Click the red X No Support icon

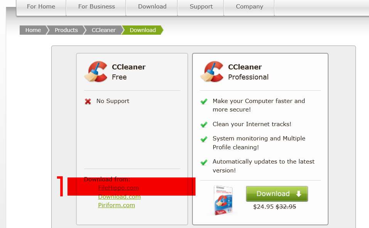coord(88,101)
